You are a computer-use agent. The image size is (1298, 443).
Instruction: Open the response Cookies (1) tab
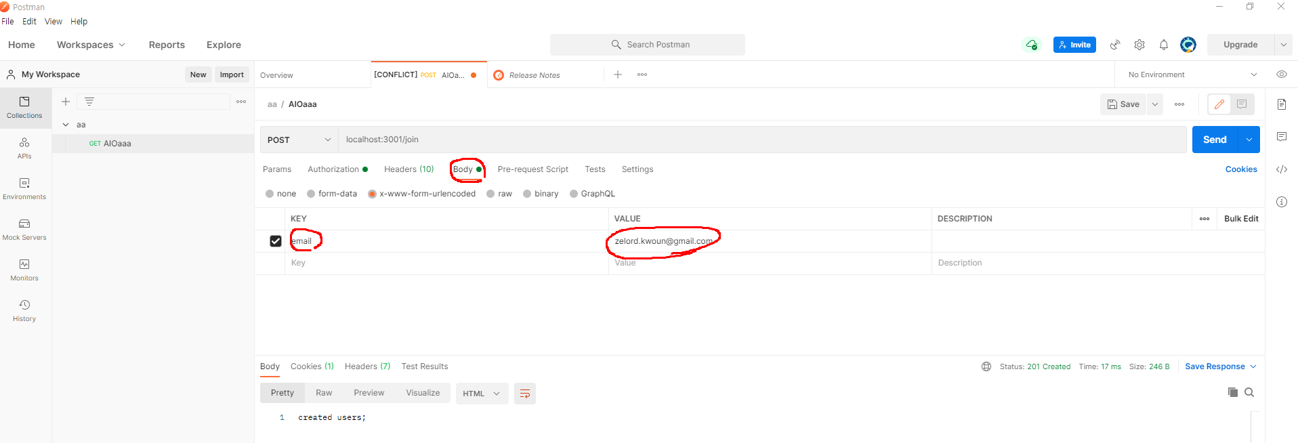click(312, 366)
